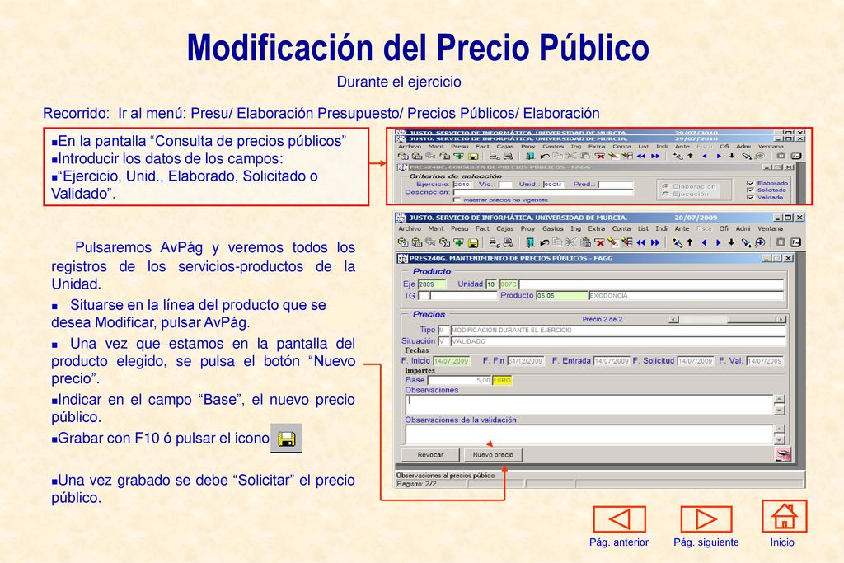
Task: Go to next page with right triangle icon
Action: pyautogui.click(x=706, y=519)
